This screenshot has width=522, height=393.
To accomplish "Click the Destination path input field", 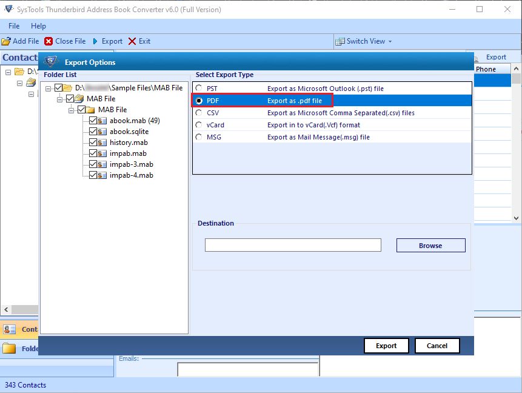I will pos(293,245).
